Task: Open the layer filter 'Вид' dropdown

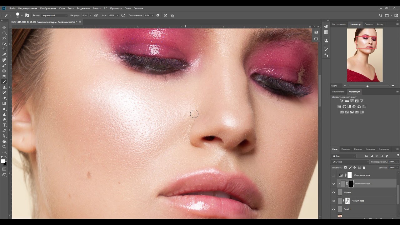Action: tap(344, 156)
